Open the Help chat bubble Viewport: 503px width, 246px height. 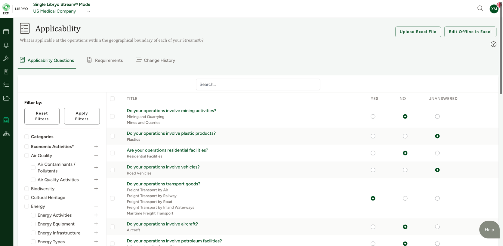coord(489,229)
